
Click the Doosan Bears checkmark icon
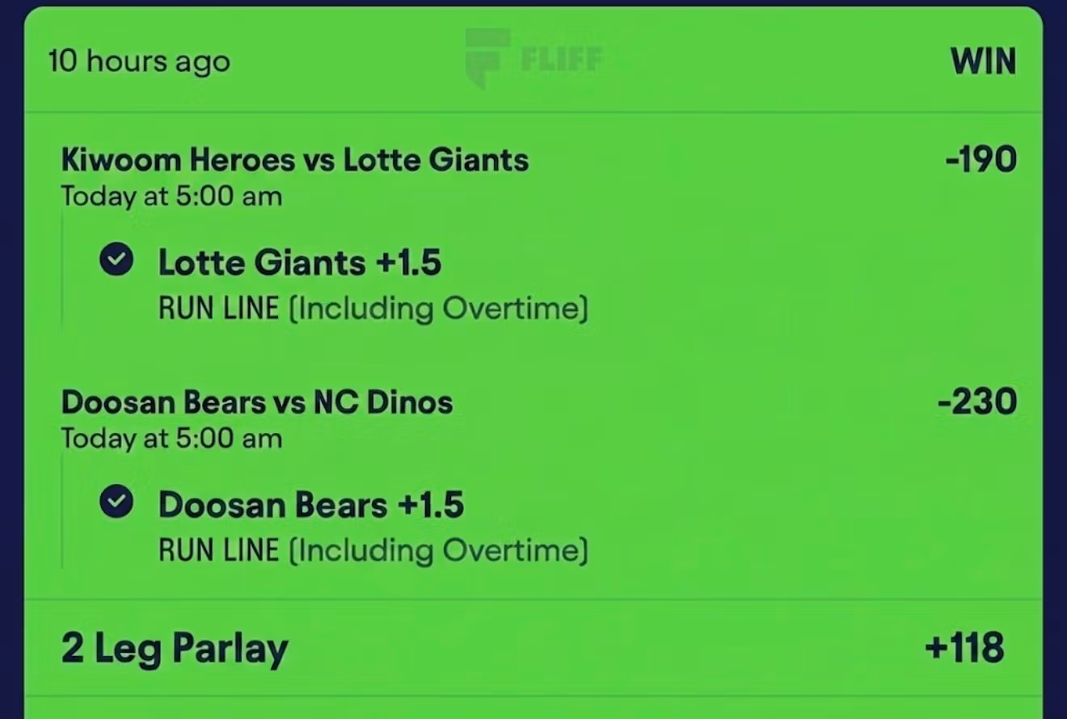116,502
